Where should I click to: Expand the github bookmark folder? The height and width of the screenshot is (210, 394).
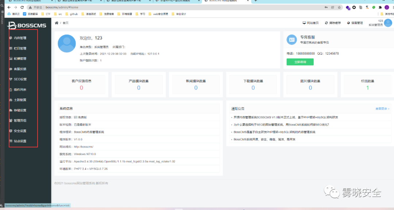click(x=72, y=14)
